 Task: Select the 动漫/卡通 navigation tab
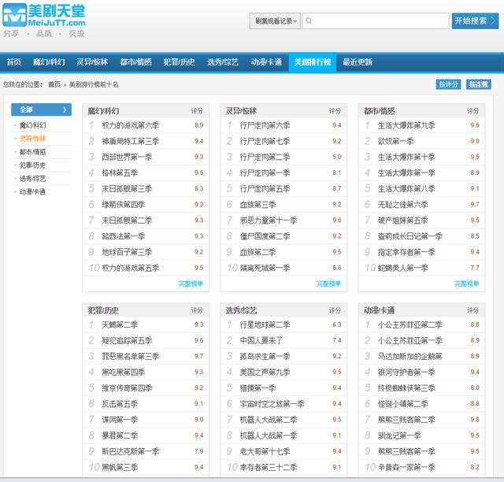click(x=266, y=62)
